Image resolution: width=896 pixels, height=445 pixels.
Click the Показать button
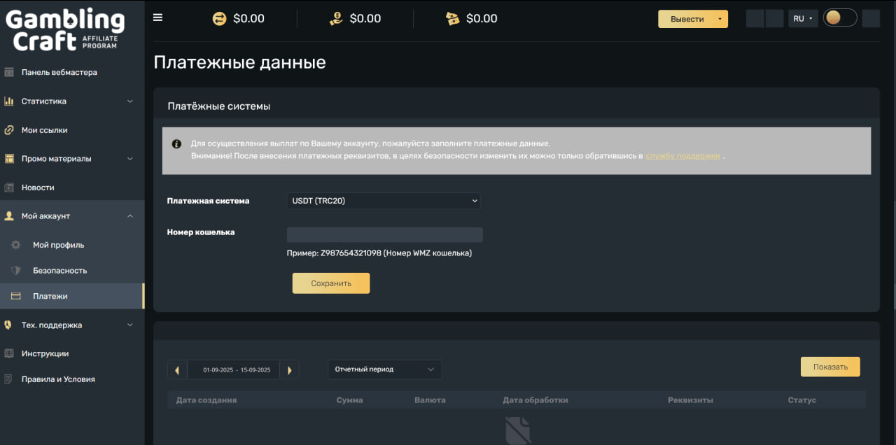pyautogui.click(x=830, y=367)
